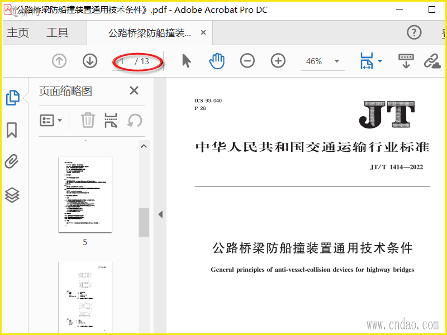
Task: Activate the hand pan tool
Action: [x=217, y=61]
